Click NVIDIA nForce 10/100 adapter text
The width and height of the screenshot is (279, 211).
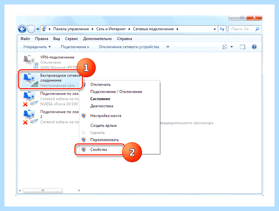(x=59, y=104)
